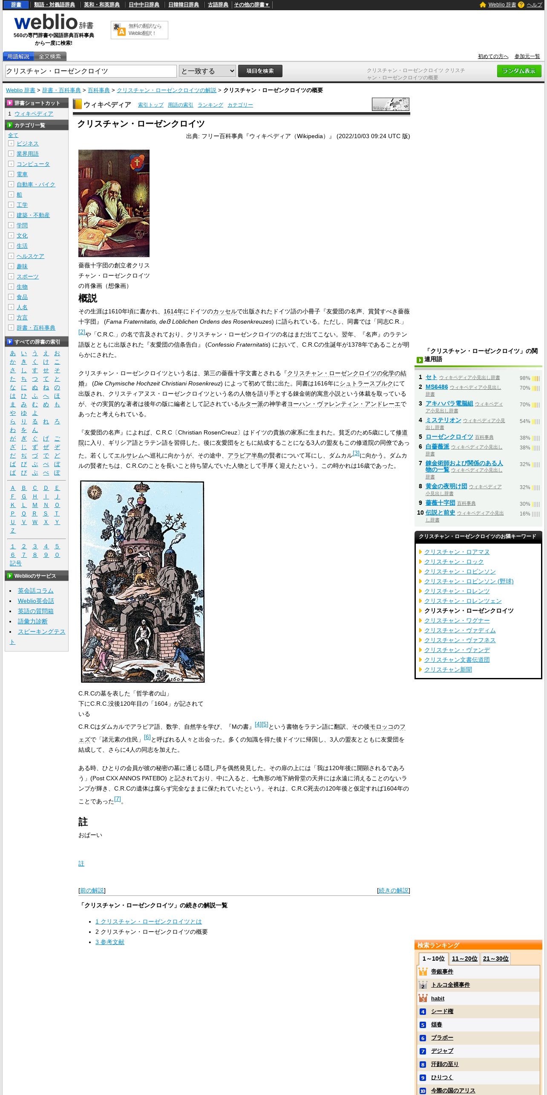
Task: Open the カッセル article link
Action: coord(225,312)
